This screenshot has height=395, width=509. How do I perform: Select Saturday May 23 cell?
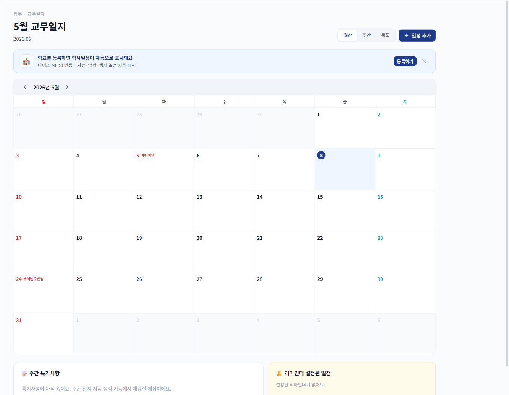click(405, 252)
